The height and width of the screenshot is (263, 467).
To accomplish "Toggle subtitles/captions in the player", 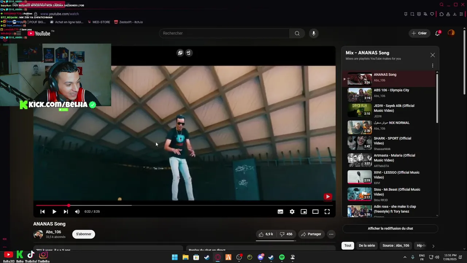I will [x=280, y=211].
